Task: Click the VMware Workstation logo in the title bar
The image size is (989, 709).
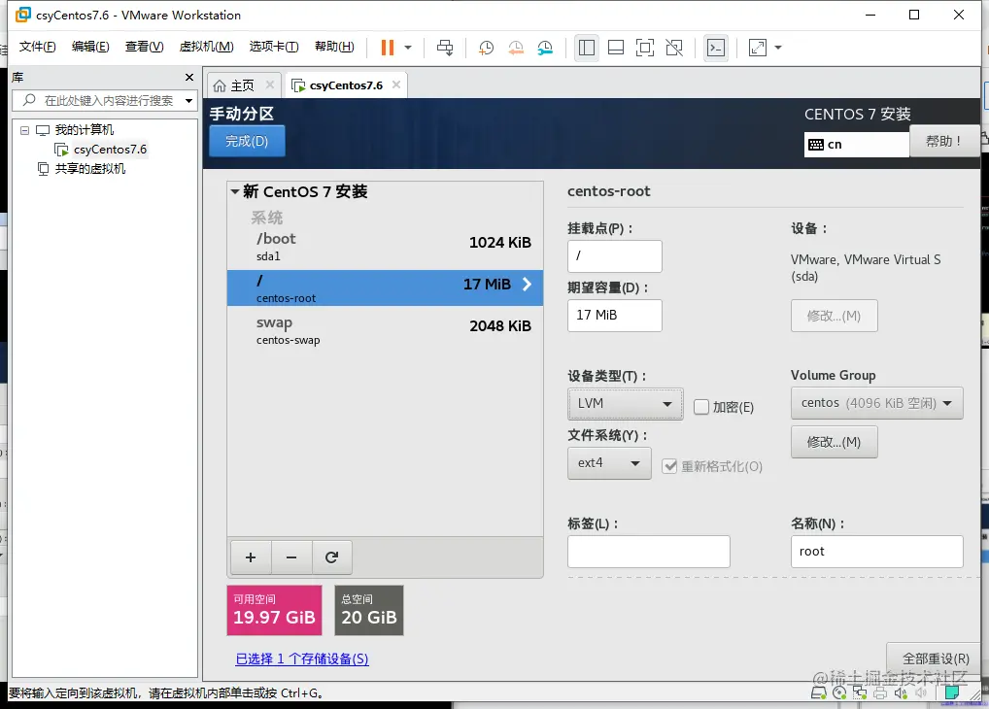Action: [22, 15]
